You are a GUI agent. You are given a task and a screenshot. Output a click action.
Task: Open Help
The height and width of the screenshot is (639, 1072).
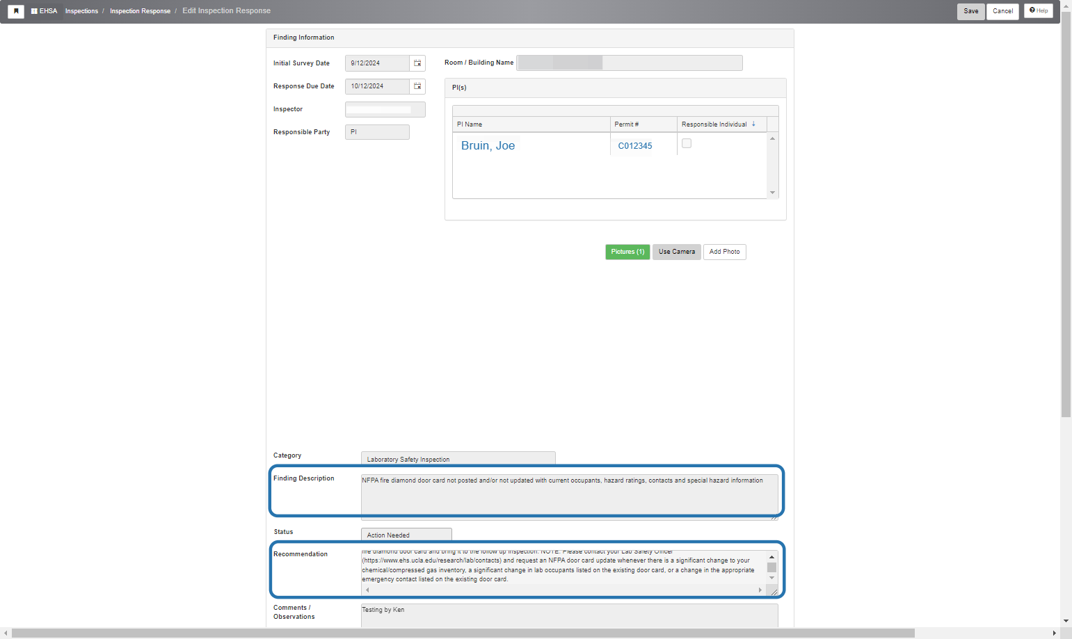1039,10
